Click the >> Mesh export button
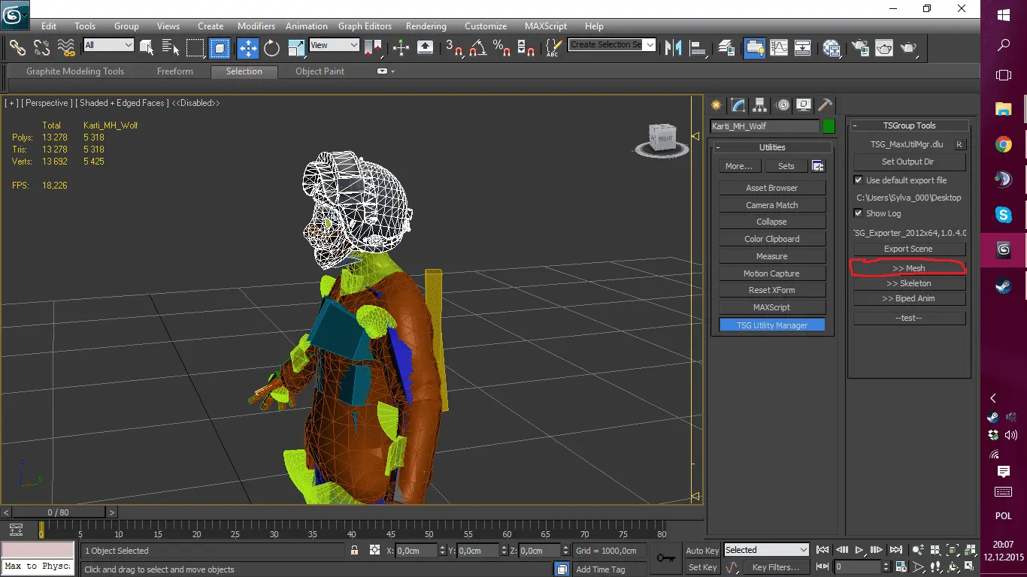This screenshot has height=577, width=1027. (909, 268)
